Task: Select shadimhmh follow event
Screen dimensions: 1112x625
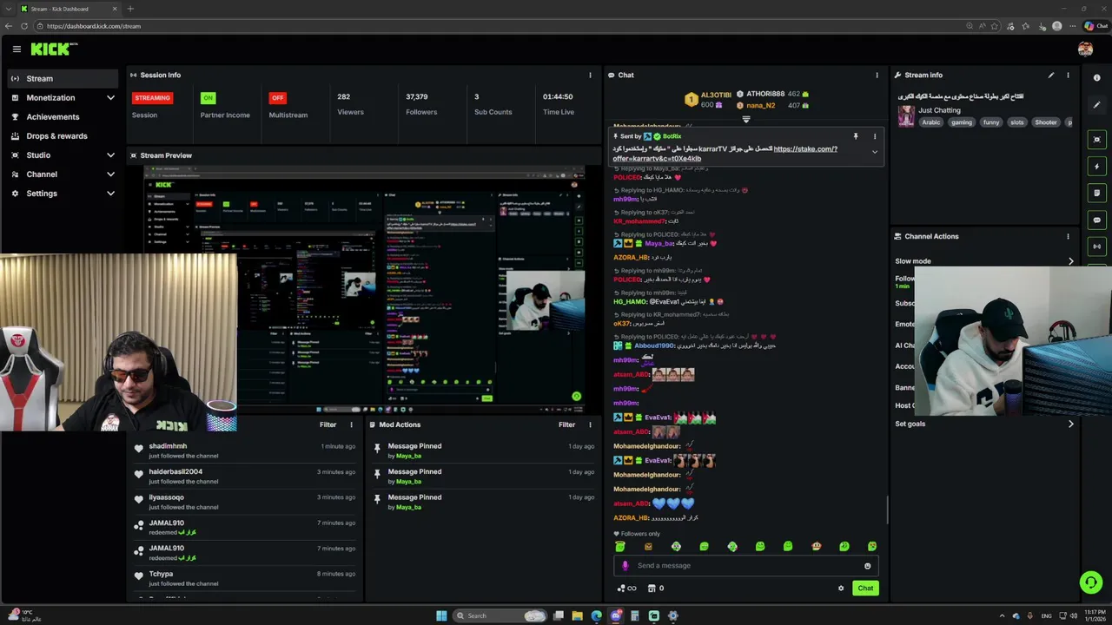Action: tap(244, 451)
